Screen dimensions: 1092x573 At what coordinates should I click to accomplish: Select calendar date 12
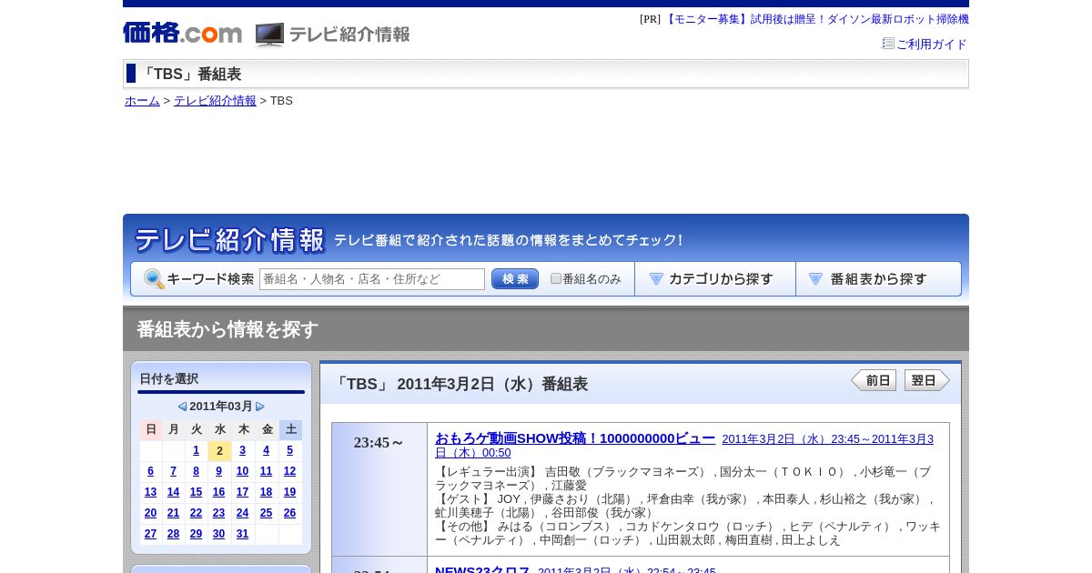coord(289,471)
